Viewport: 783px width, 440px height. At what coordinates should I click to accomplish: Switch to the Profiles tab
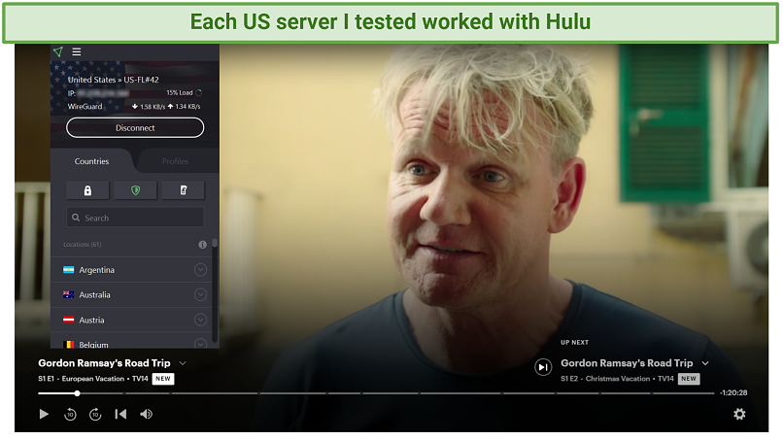coord(175,161)
